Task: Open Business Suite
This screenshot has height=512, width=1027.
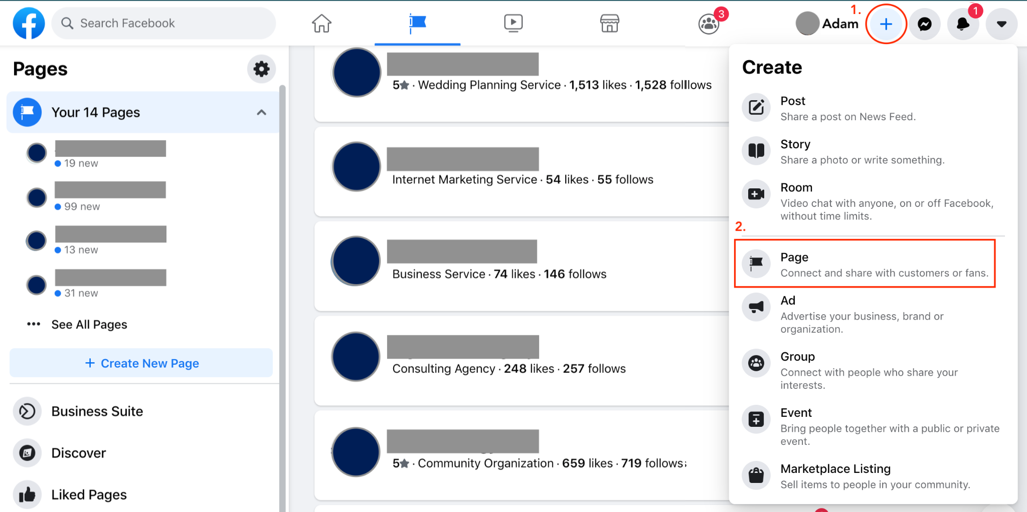Action: (x=97, y=411)
